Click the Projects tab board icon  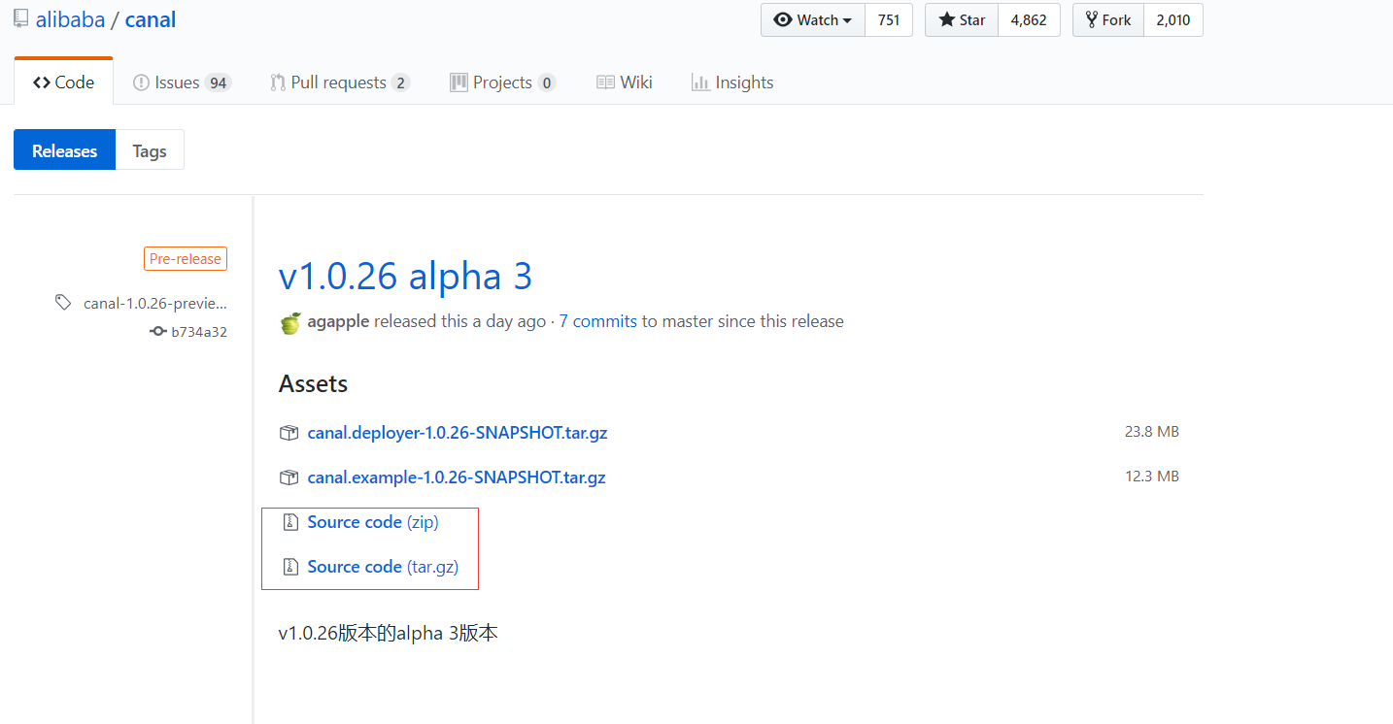pyautogui.click(x=459, y=82)
